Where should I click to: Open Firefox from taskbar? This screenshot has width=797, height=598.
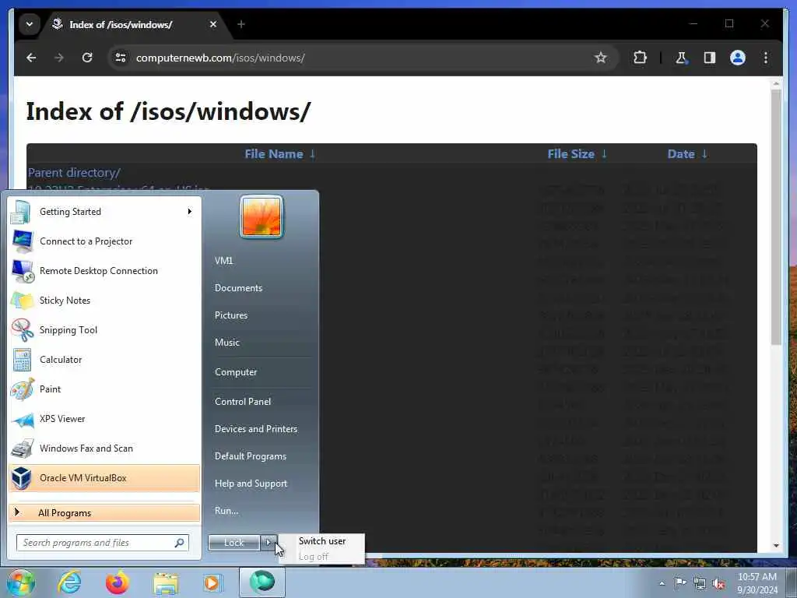click(118, 582)
